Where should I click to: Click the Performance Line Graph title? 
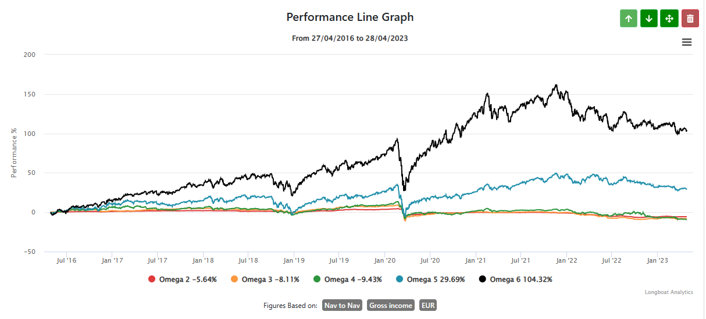point(350,17)
